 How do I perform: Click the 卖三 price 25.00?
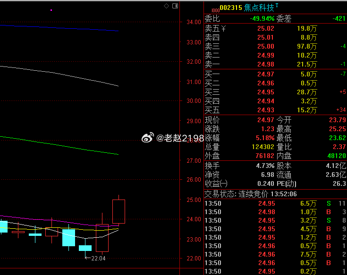point(265,46)
